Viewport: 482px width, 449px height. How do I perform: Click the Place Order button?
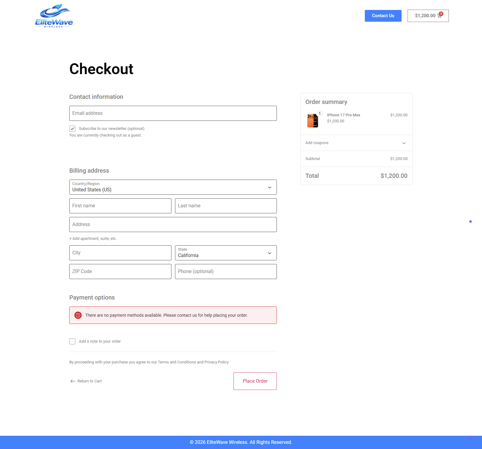click(x=255, y=381)
